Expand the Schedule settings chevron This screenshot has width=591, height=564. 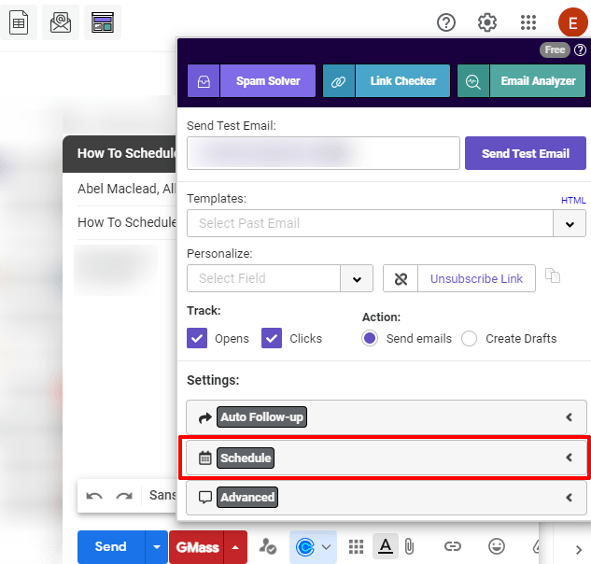tap(570, 458)
